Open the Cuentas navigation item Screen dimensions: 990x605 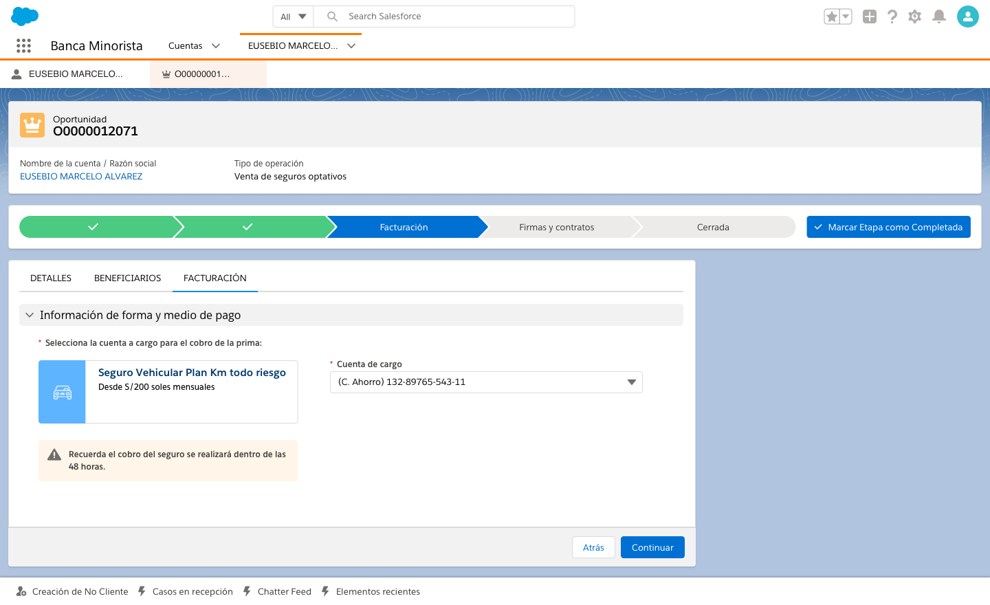[x=186, y=46]
